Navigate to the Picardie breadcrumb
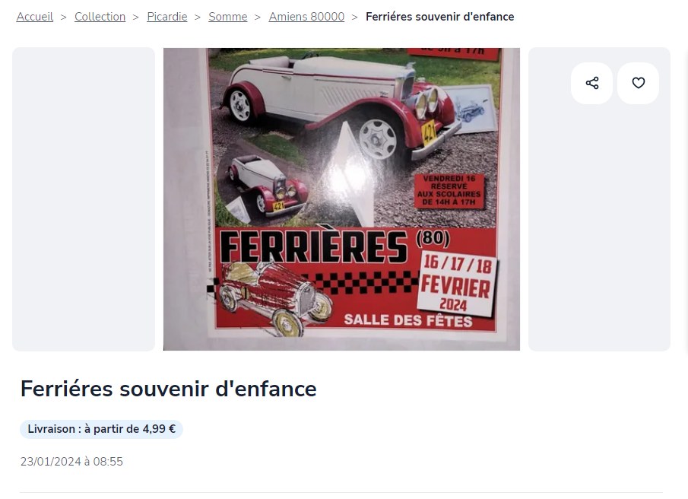688x499 pixels. 167,17
